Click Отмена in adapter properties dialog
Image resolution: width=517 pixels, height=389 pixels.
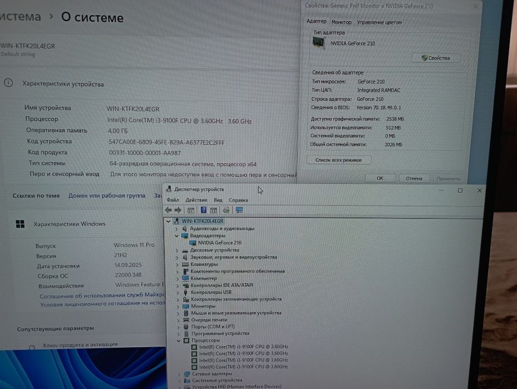pos(414,178)
